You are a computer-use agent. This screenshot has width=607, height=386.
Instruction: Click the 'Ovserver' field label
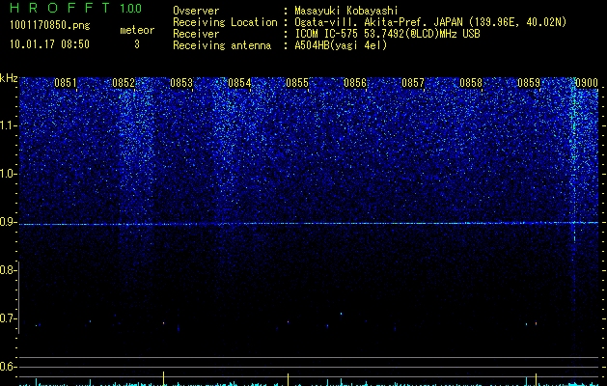(196, 11)
